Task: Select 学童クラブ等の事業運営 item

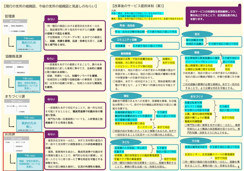Action: pyautogui.click(x=128, y=159)
